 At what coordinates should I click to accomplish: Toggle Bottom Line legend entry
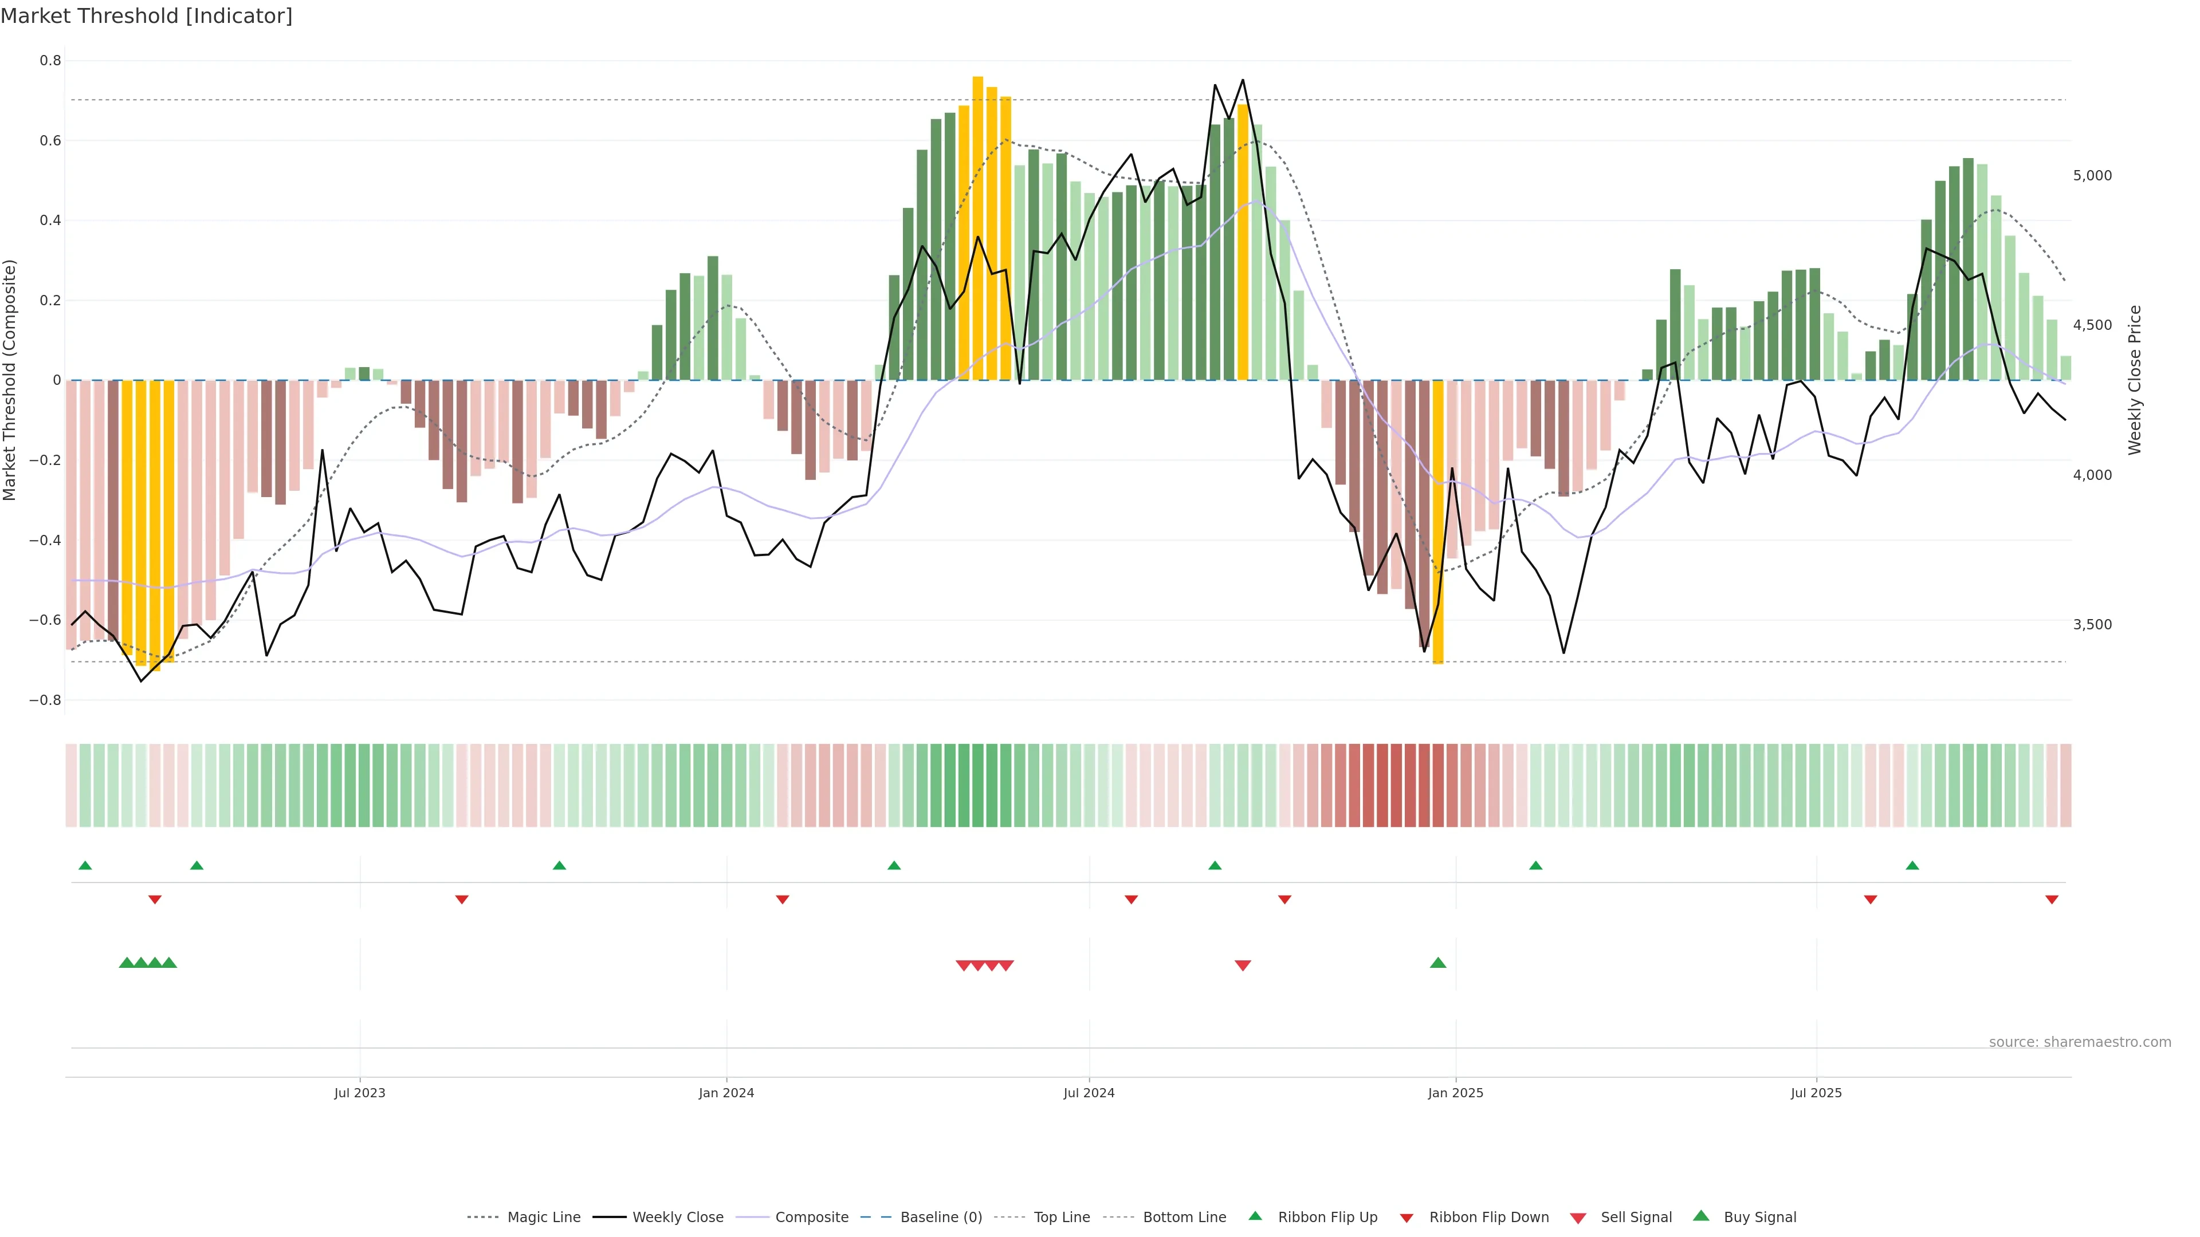pyautogui.click(x=1184, y=1218)
